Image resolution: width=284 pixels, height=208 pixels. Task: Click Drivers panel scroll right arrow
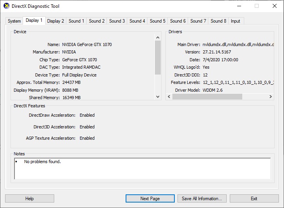pos(271,96)
